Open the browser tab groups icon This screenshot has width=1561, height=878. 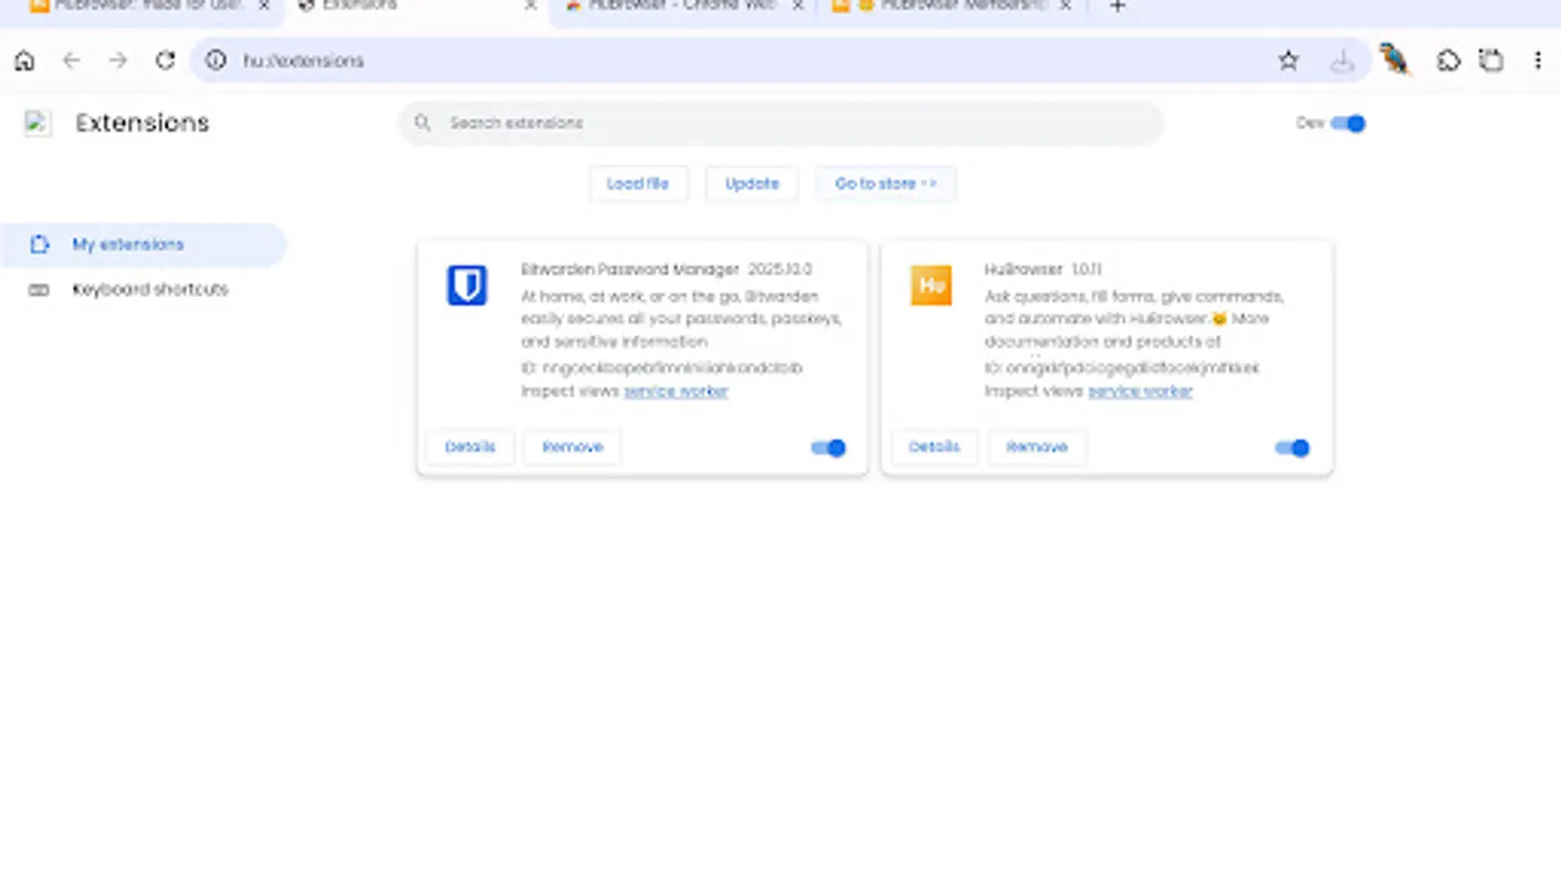[1488, 60]
